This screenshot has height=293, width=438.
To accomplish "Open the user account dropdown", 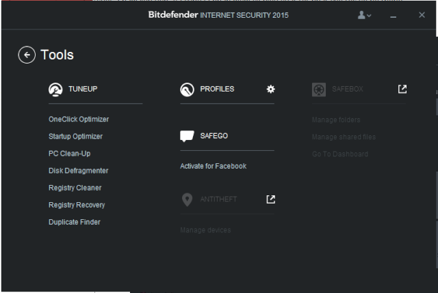I will [x=365, y=15].
